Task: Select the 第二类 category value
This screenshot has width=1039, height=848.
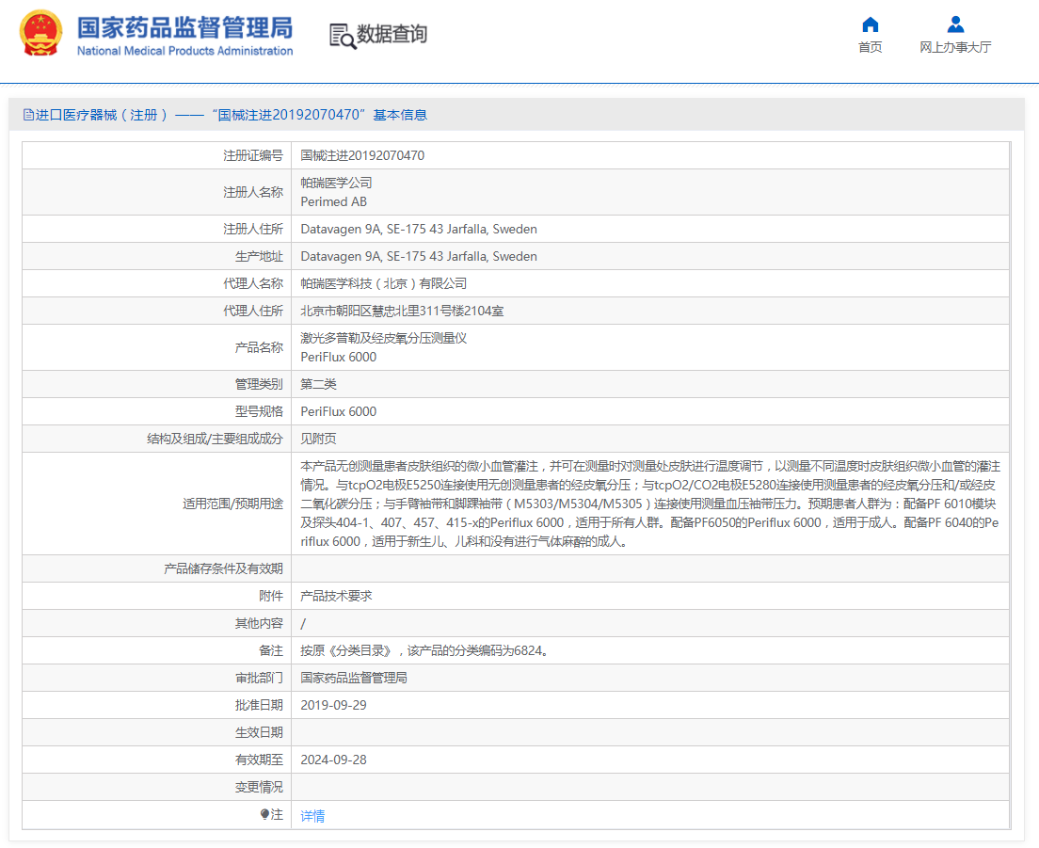Action: click(x=318, y=384)
